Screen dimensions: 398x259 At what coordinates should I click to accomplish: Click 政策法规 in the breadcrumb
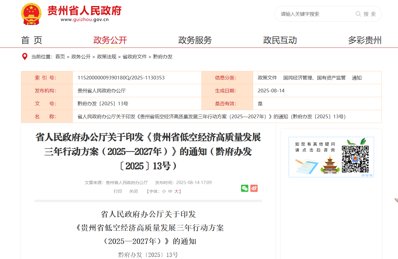pos(106,57)
